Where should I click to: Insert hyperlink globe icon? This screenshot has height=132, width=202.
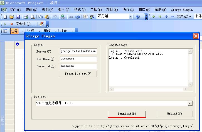[x=63, y=17]
